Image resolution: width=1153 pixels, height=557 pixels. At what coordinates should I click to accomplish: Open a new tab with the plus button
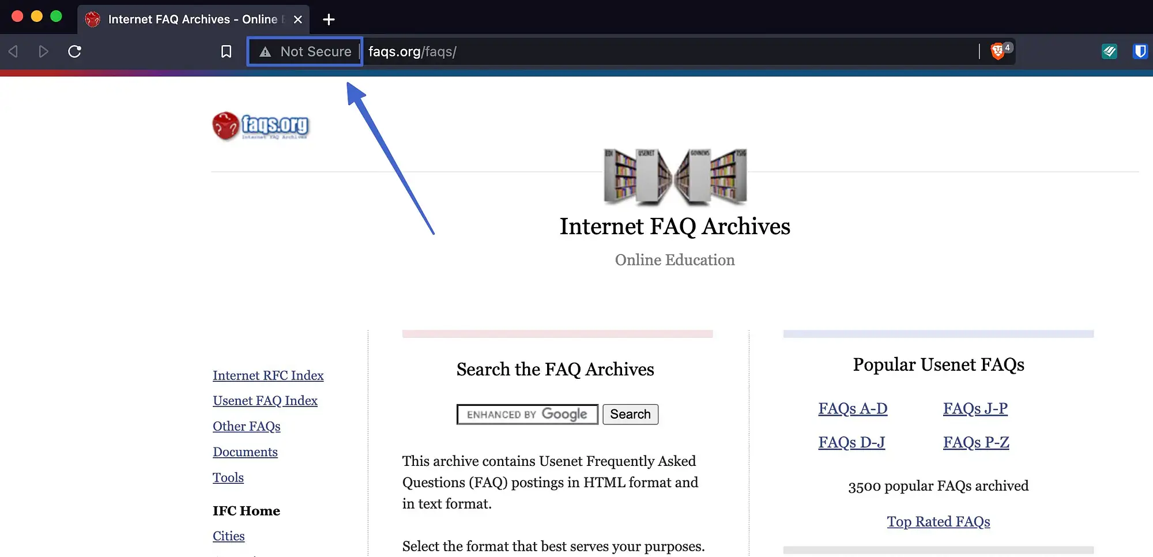(329, 20)
